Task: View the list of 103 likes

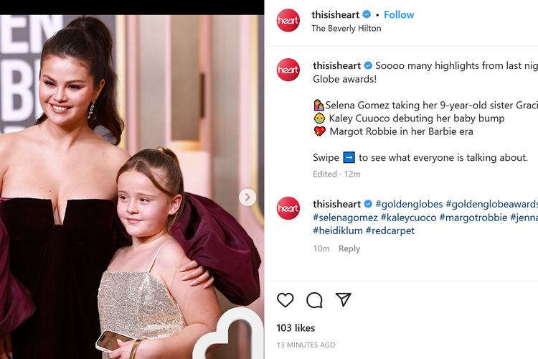Action: point(296,328)
